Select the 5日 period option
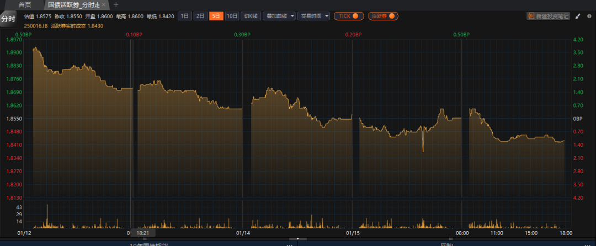 (216, 16)
